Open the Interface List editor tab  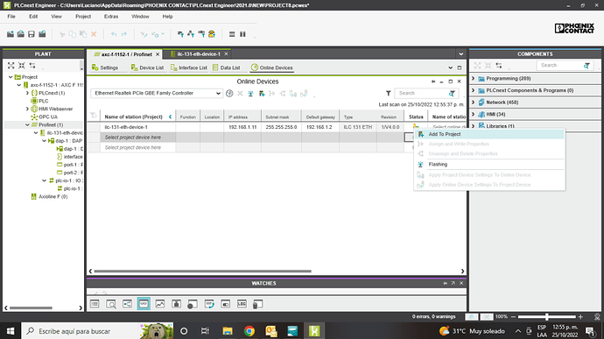pos(189,67)
